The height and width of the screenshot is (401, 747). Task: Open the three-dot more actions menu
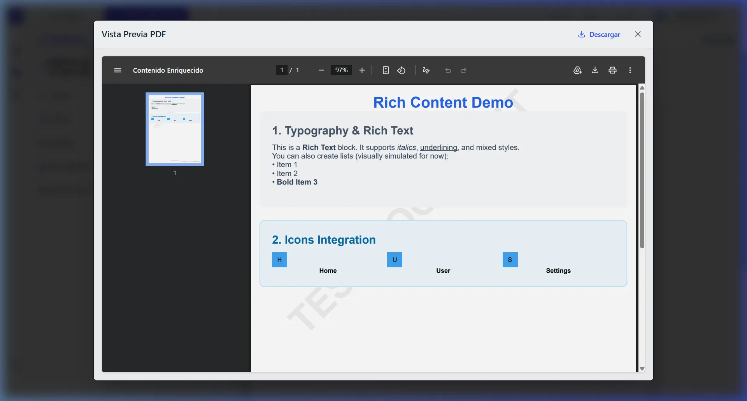630,70
